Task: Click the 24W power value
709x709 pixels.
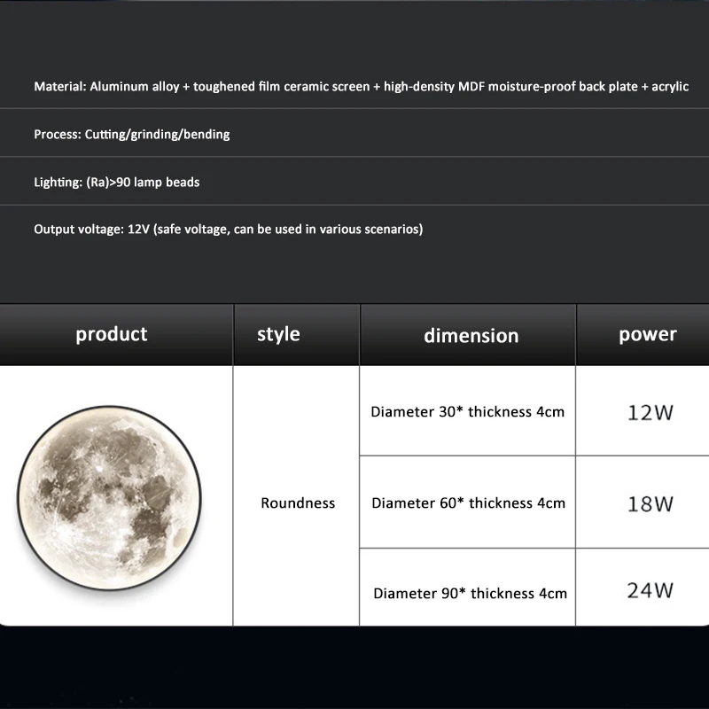Action: pyautogui.click(x=651, y=590)
